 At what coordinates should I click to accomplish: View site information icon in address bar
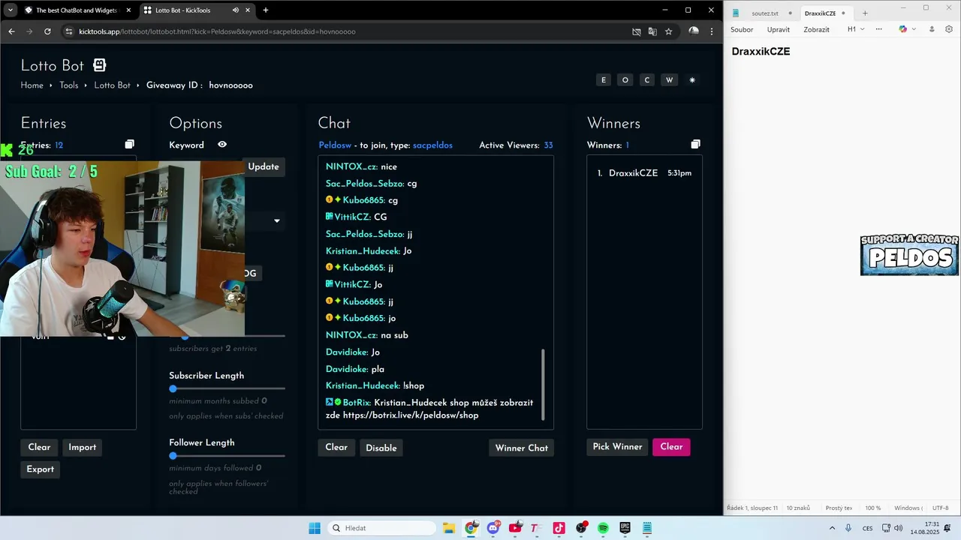(x=69, y=31)
